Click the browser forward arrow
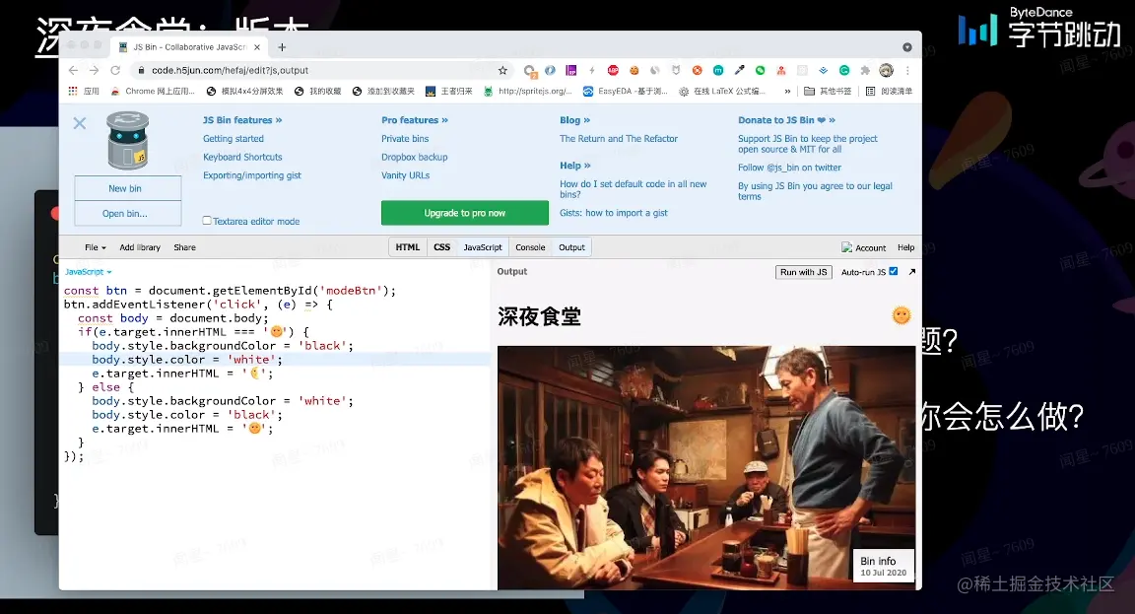Viewport: 1135px width, 614px height. coord(95,70)
